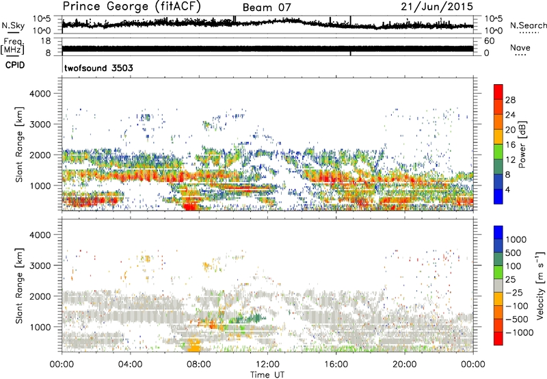Click the '4000' tick on power panel
547x379 pixels.
click(40, 94)
